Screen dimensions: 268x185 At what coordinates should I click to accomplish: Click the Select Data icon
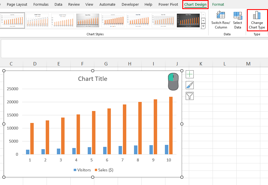pyautogui.click(x=238, y=16)
